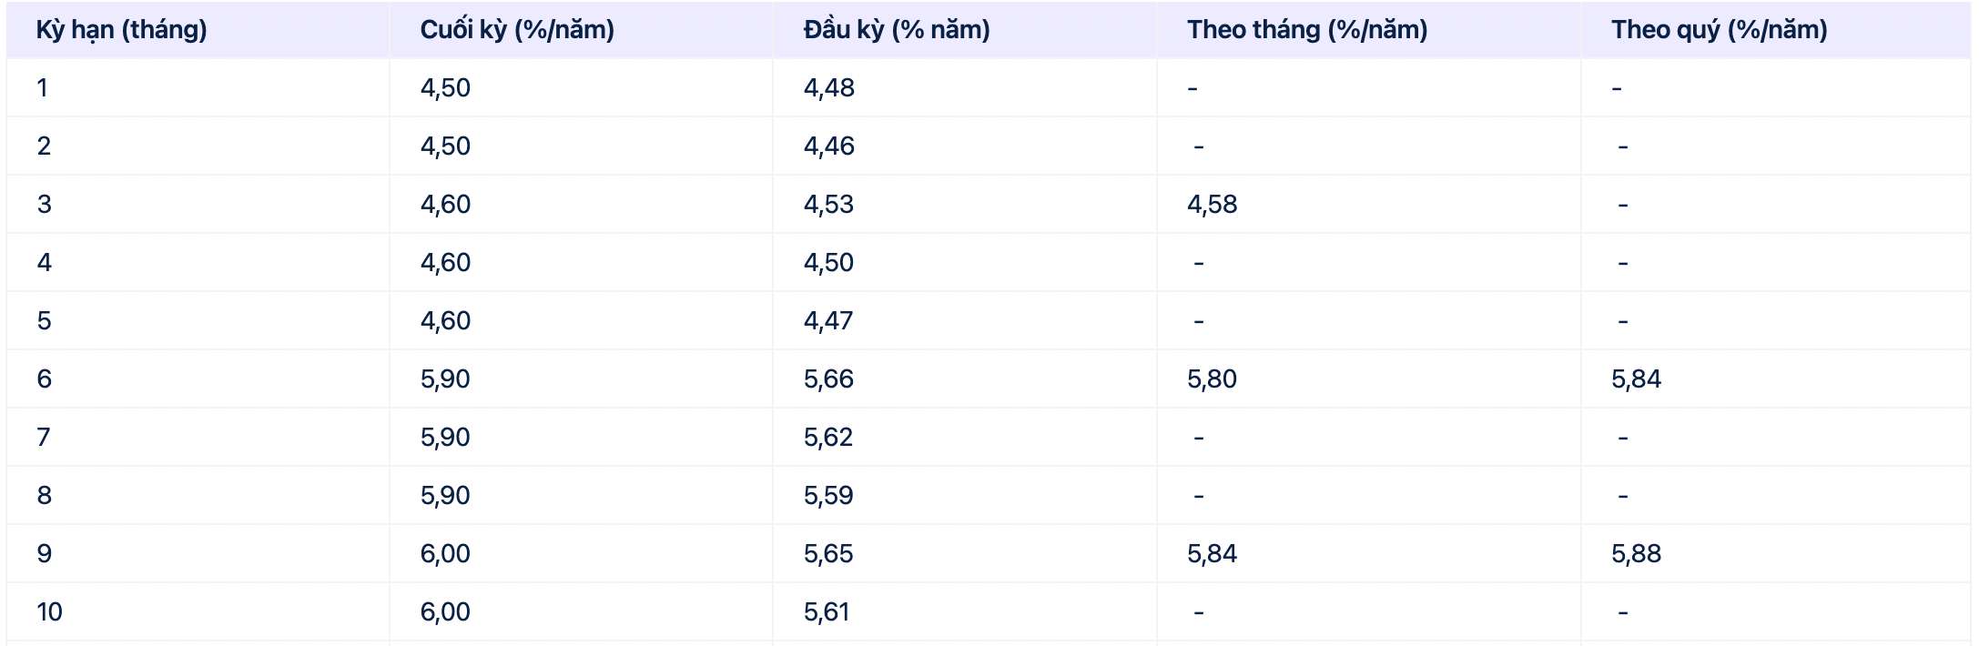
Task: Click the 5,84 quarterly rate for 6 months
Action: pyautogui.click(x=1636, y=379)
